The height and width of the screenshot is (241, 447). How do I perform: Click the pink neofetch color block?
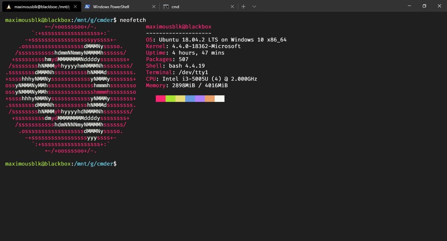pyautogui.click(x=161, y=99)
